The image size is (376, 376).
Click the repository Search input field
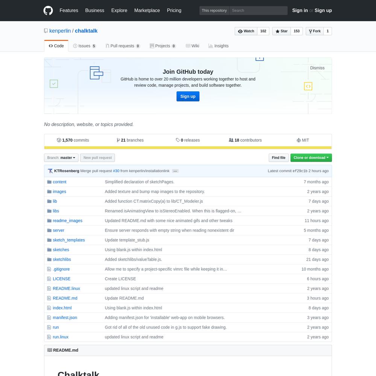pos(259,11)
